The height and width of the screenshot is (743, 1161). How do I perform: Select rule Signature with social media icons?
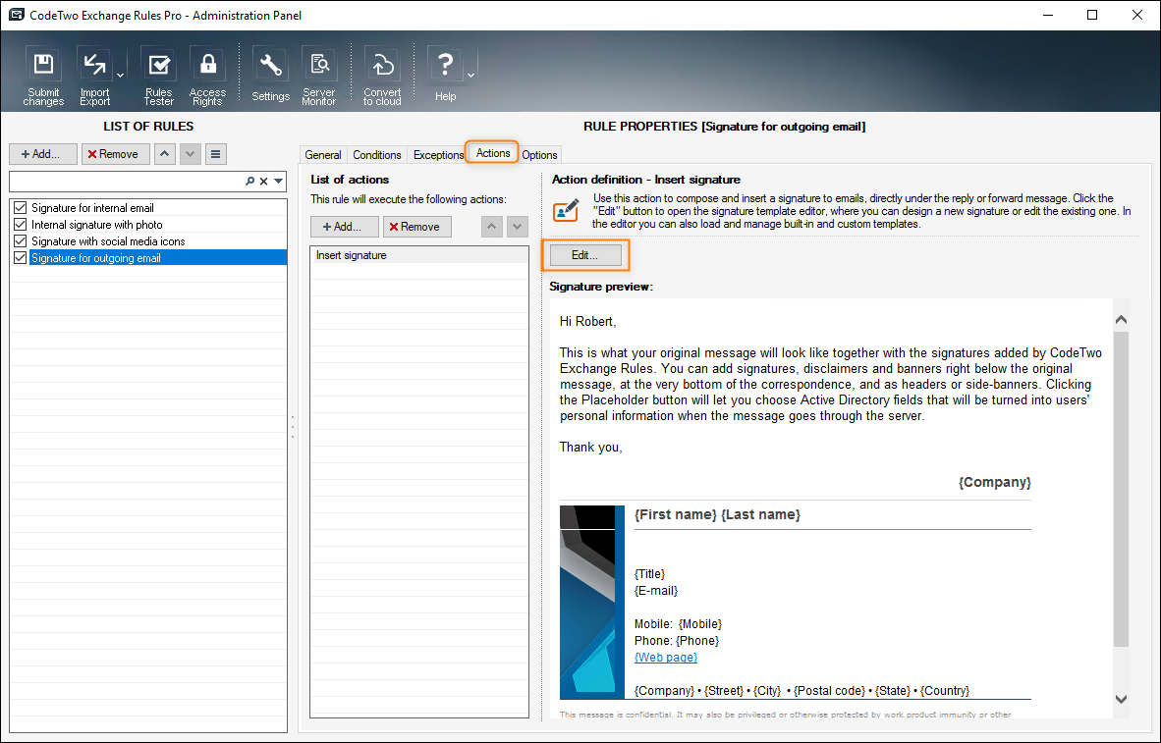[x=108, y=241]
